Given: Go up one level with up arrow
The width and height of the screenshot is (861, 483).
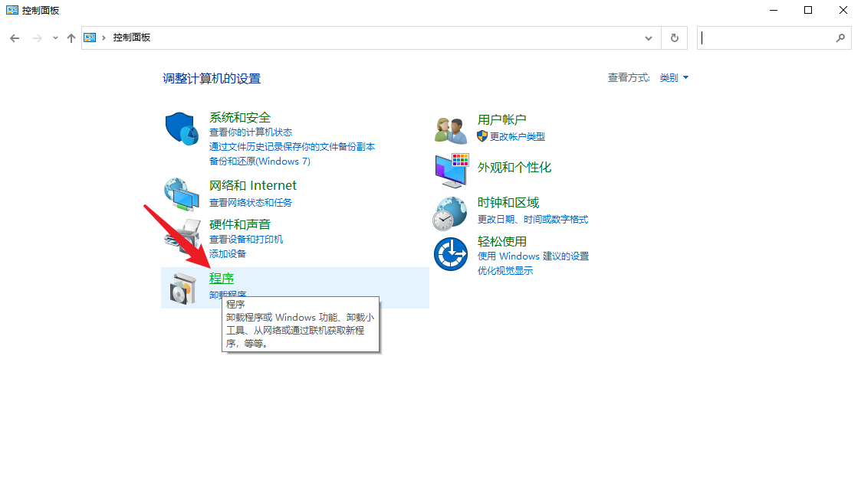Looking at the screenshot, I should point(71,38).
